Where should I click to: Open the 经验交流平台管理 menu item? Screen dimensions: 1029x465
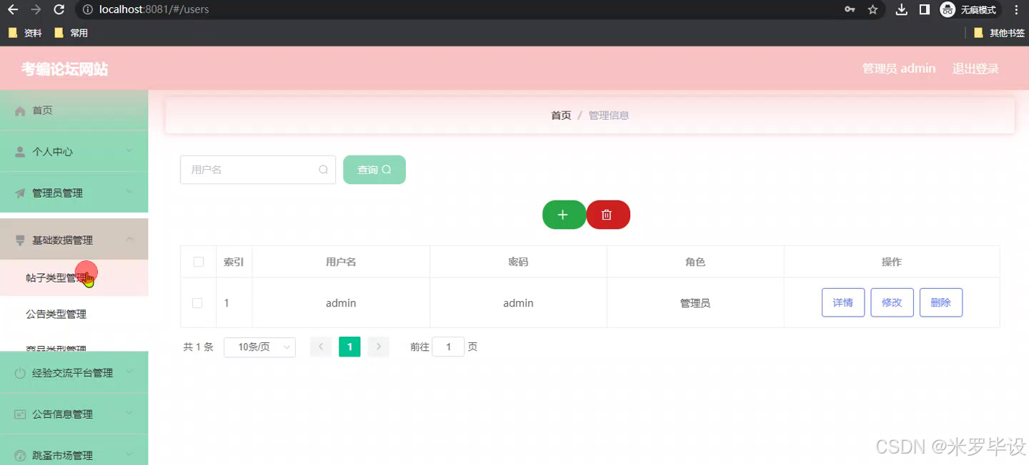pos(74,373)
